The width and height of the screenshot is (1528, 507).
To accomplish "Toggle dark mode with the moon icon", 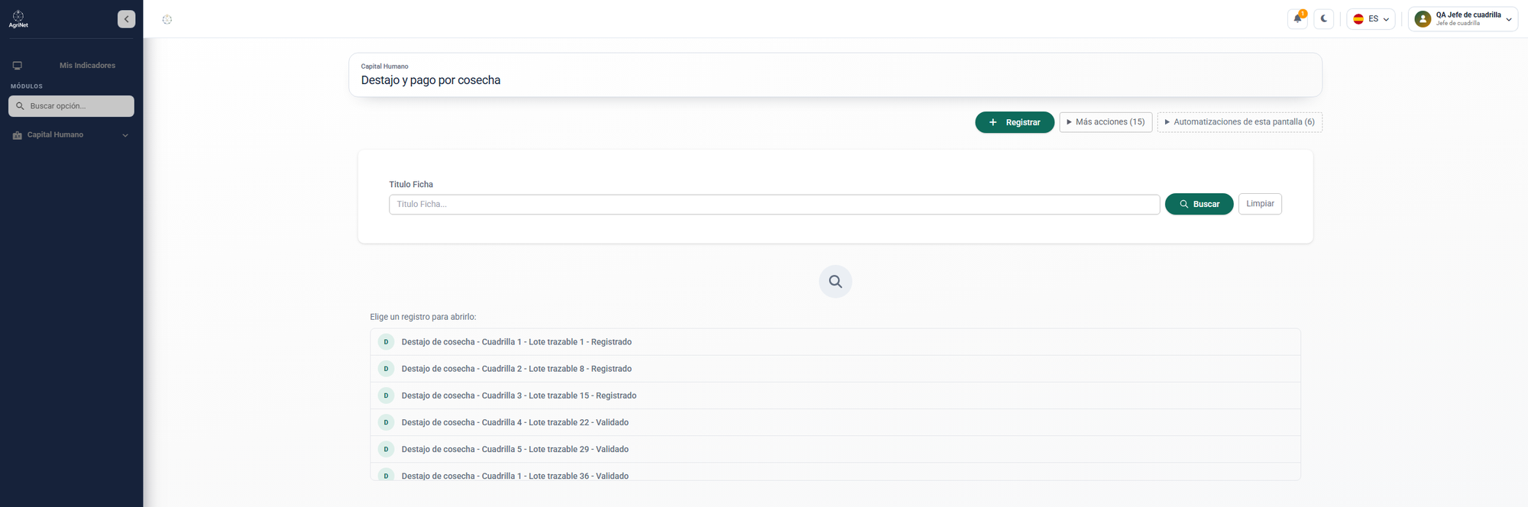I will click(1324, 19).
